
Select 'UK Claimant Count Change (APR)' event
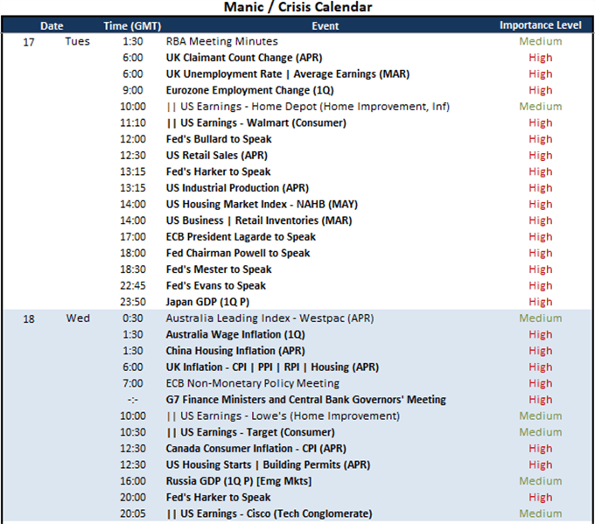click(244, 58)
